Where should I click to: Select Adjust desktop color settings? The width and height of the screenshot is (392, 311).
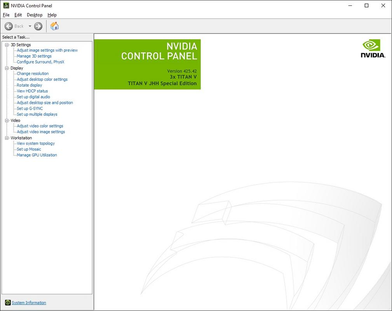pos(42,79)
